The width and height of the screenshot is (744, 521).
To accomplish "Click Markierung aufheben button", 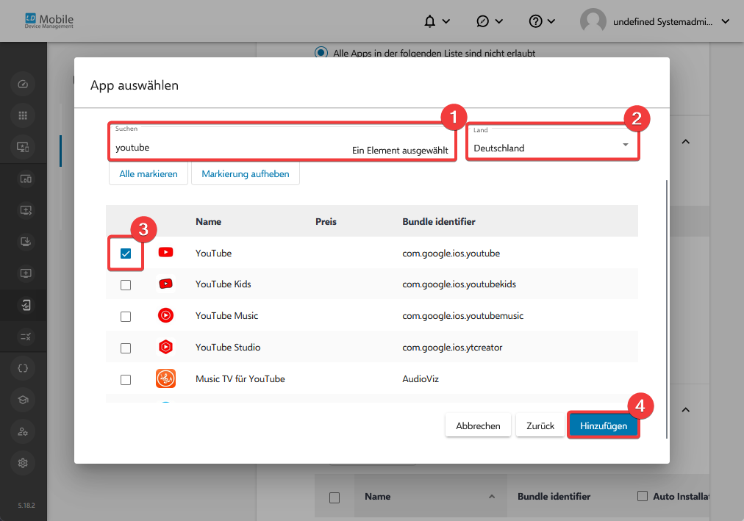I will 246,174.
